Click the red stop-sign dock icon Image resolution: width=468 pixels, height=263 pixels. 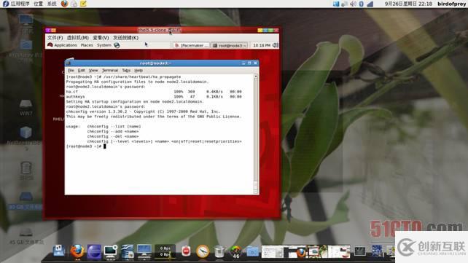186,251
